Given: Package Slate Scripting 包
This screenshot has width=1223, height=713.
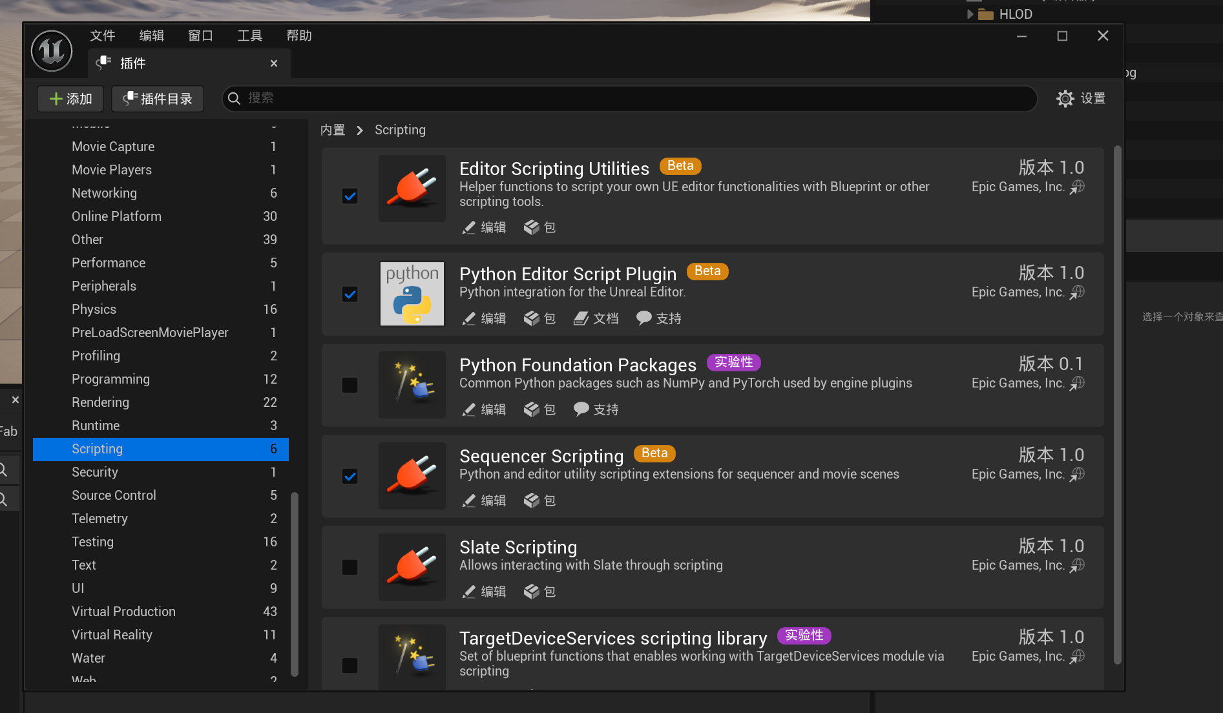Looking at the screenshot, I should coord(540,592).
